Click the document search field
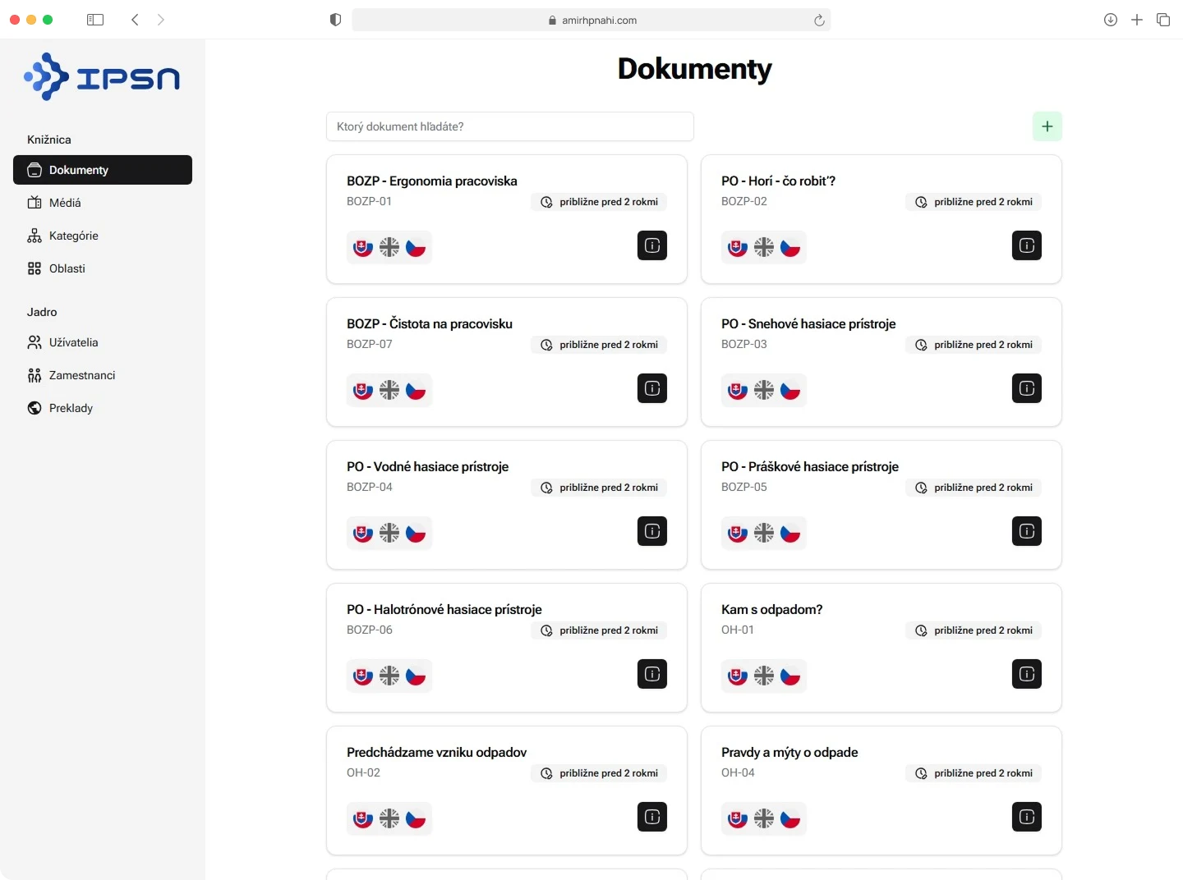The image size is (1183, 880). click(x=509, y=126)
